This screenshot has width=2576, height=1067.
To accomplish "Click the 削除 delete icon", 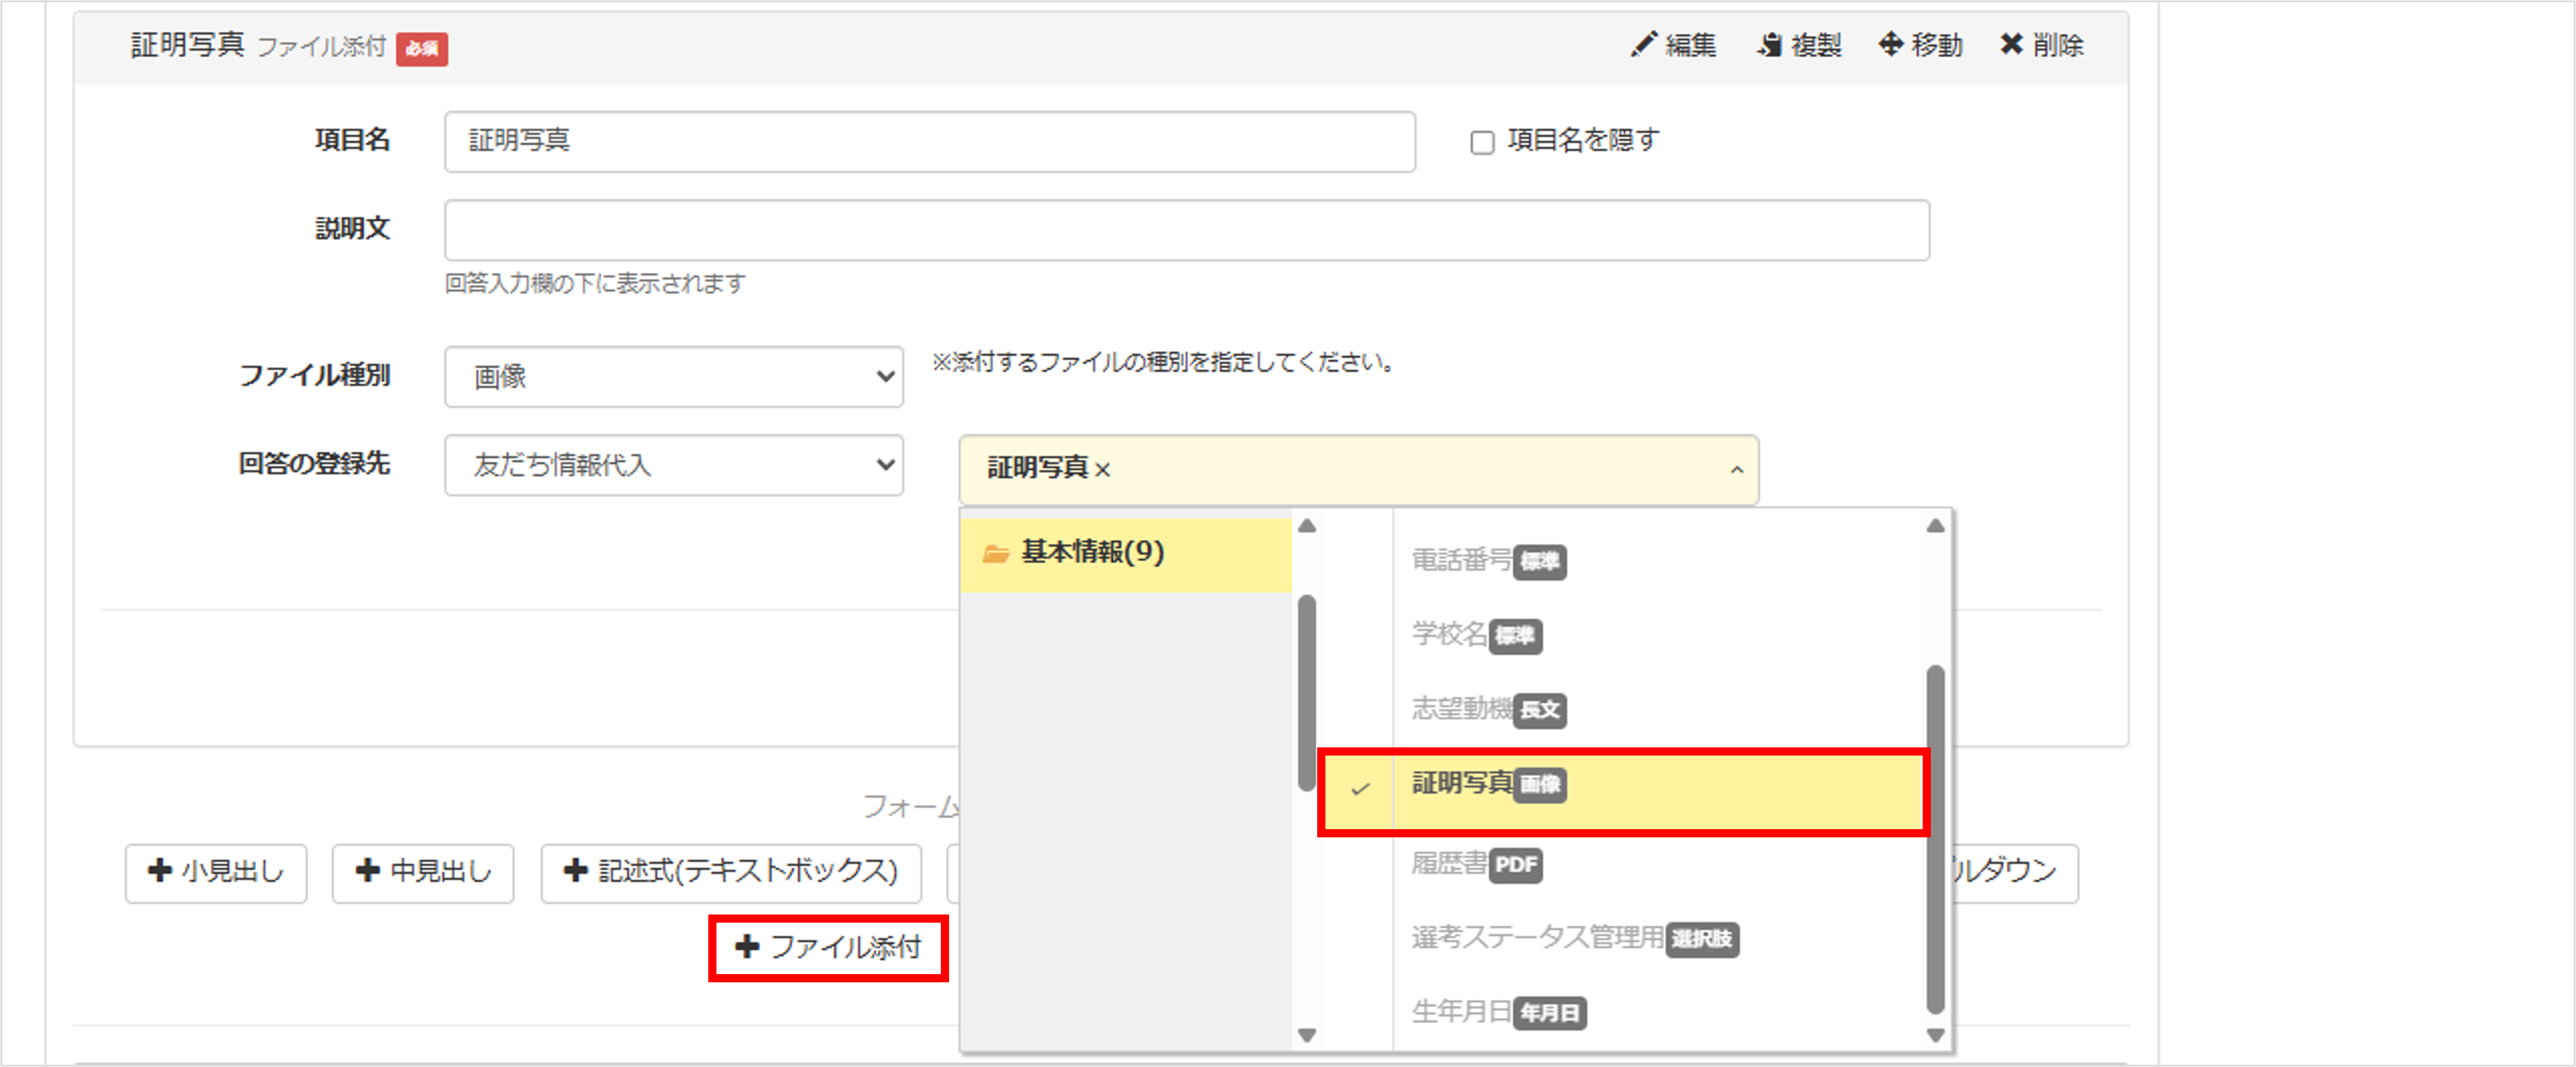I will 2013,44.
